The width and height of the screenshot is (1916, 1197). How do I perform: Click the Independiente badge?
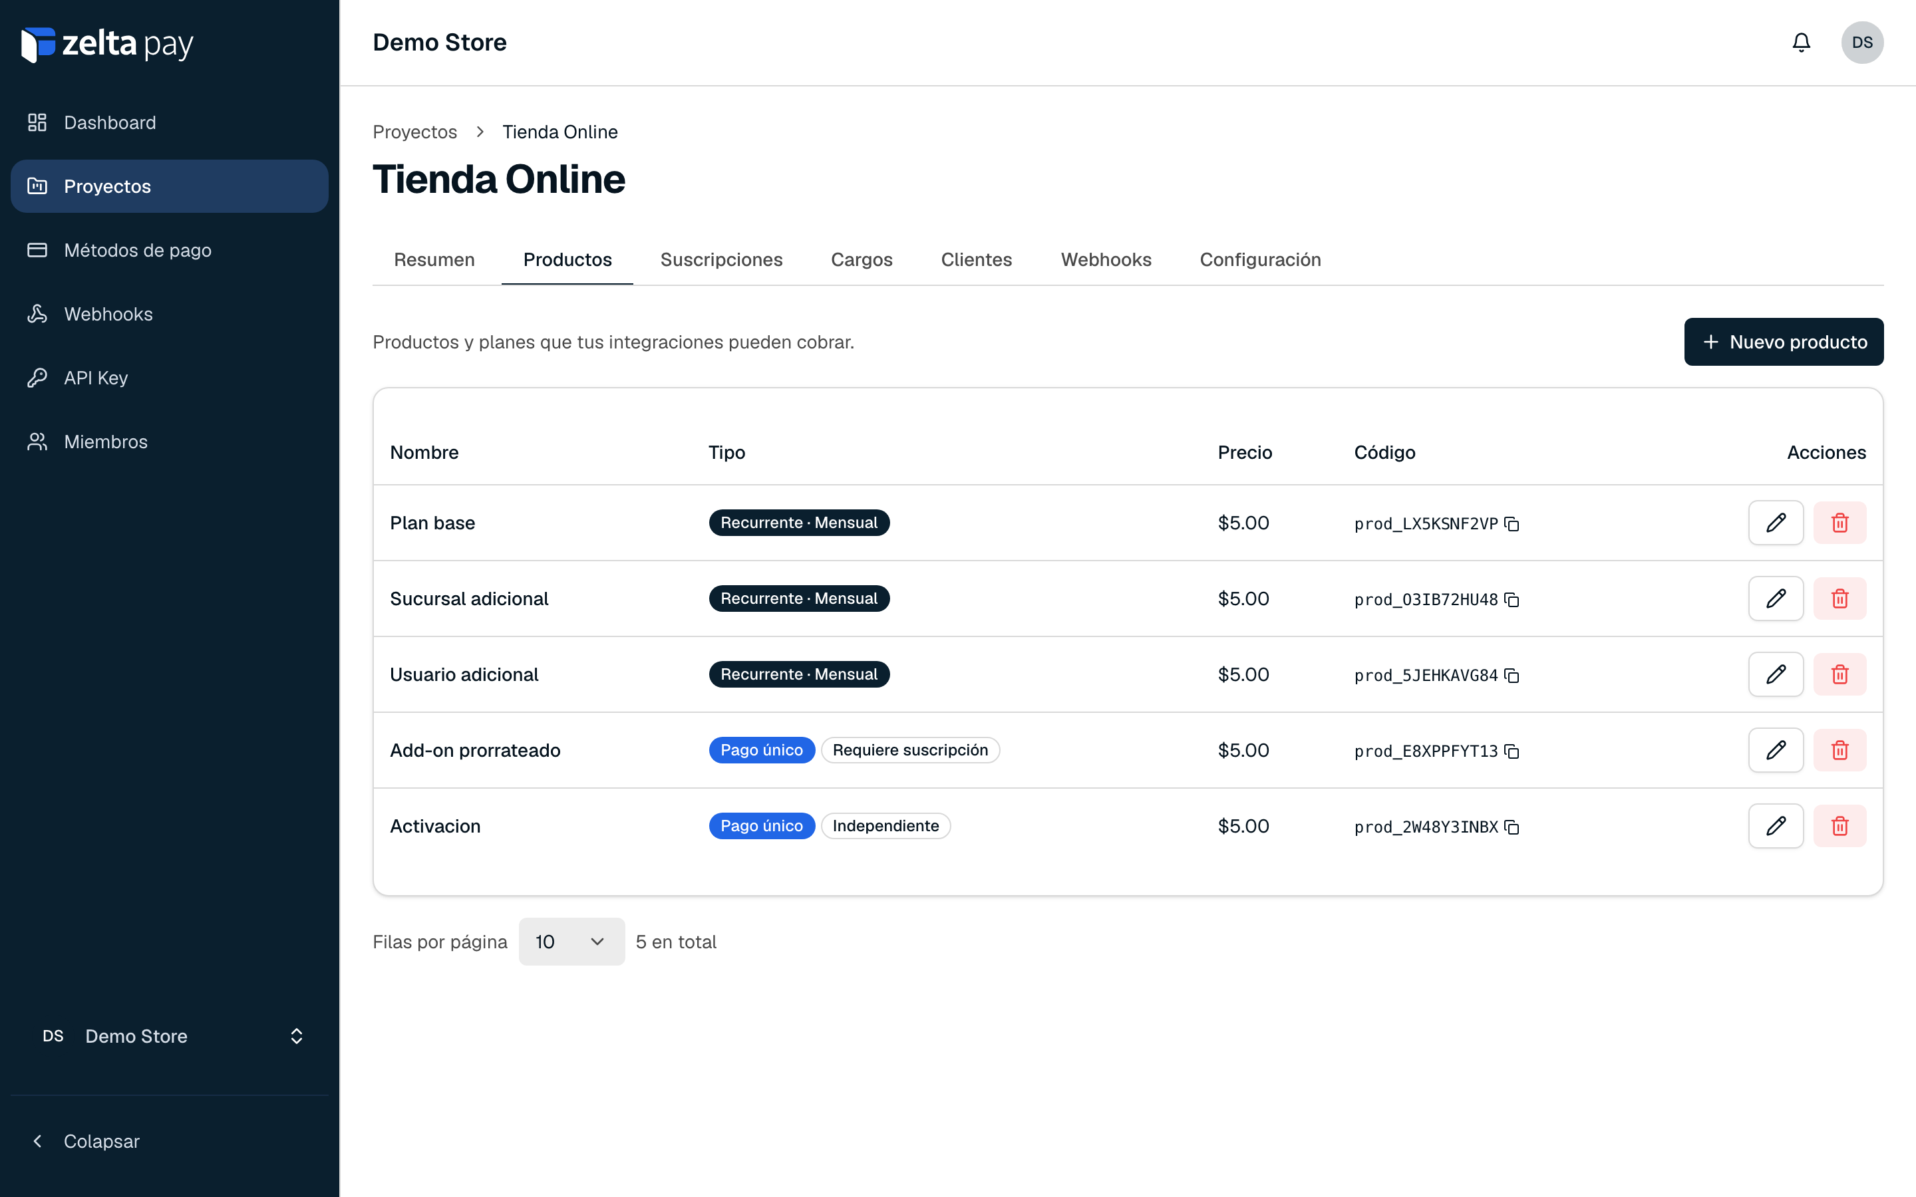(x=886, y=826)
